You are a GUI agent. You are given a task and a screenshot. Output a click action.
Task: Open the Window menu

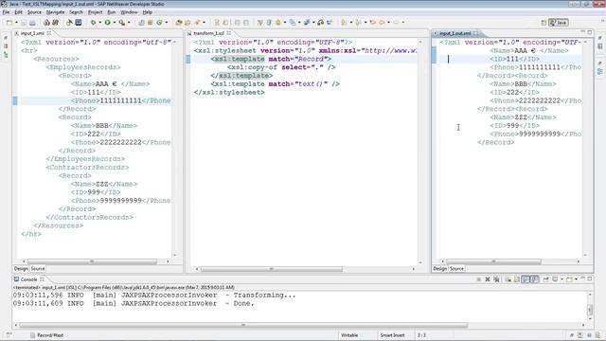click(129, 12)
